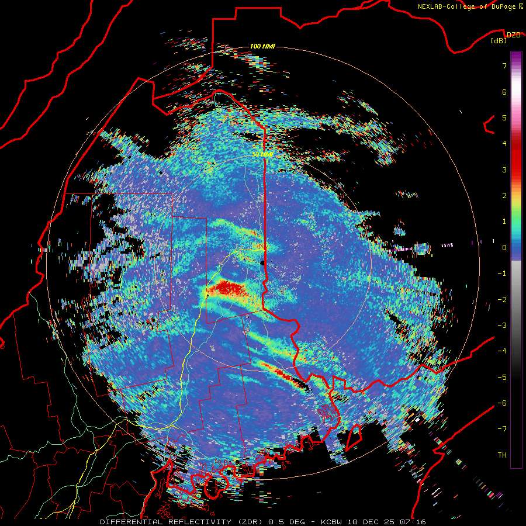Click the 2 value on the color scale
This screenshot has height=526, width=526.
(x=504, y=196)
